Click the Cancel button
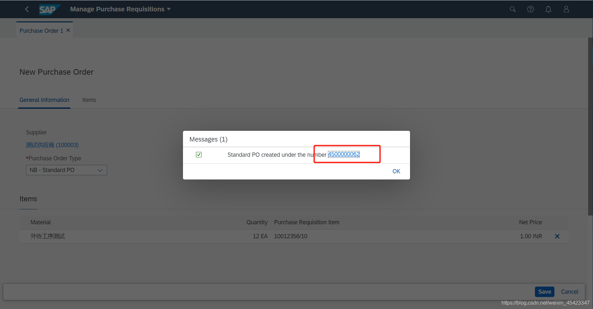Image resolution: width=593 pixels, height=309 pixels. click(x=570, y=292)
